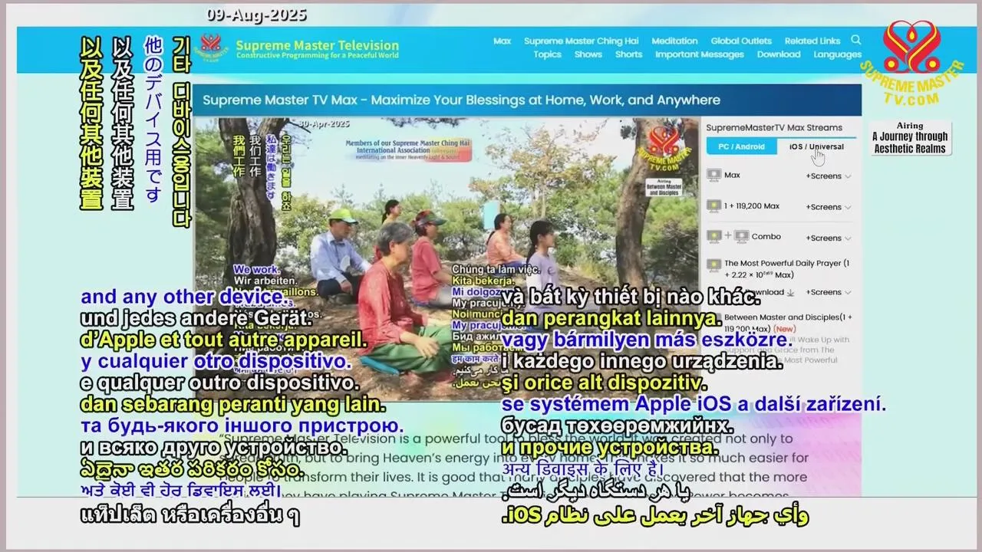Click the Supreme Master TV Max page heading
The width and height of the screenshot is (982, 552).
click(461, 100)
